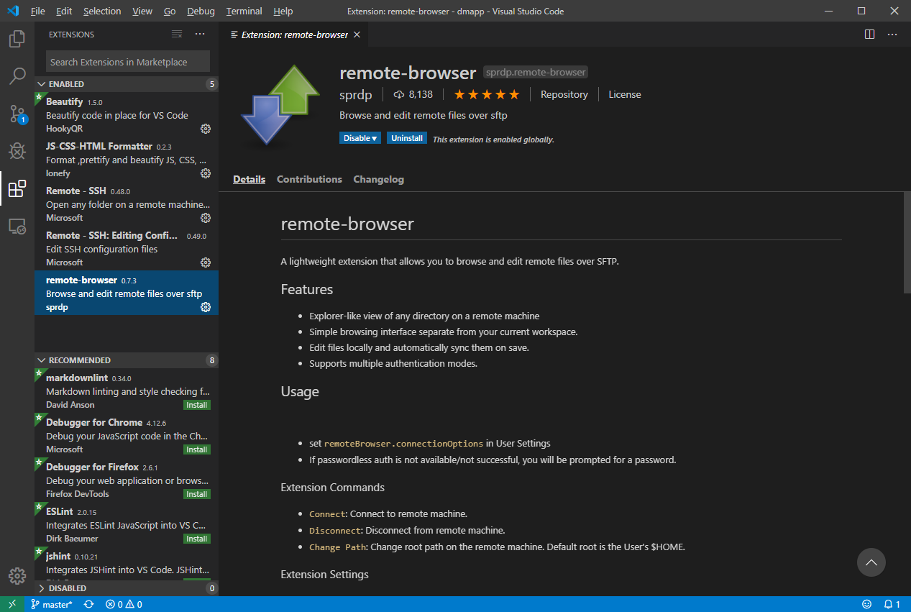
Task: Switch to the Contributions tab
Action: click(309, 179)
